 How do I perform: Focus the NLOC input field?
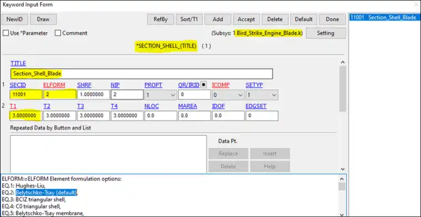click(161, 116)
